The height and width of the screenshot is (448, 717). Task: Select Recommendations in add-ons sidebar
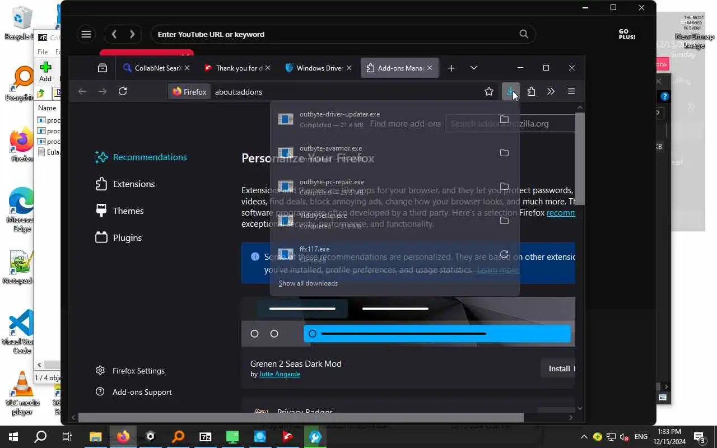(x=141, y=157)
